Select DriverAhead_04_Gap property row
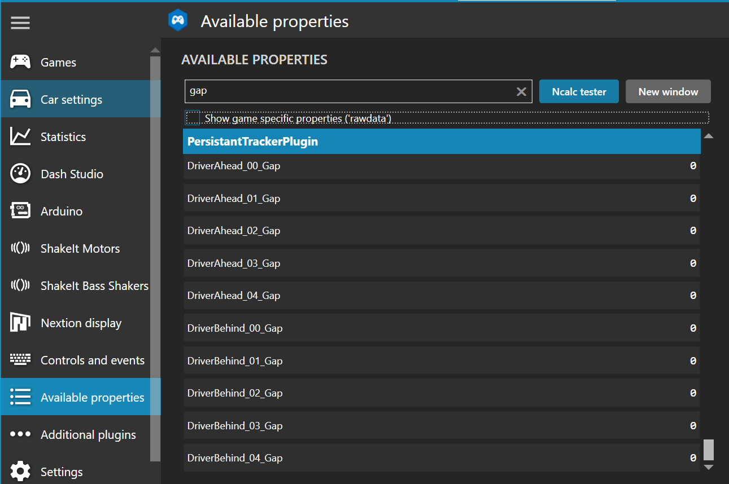The width and height of the screenshot is (729, 484). coord(442,296)
